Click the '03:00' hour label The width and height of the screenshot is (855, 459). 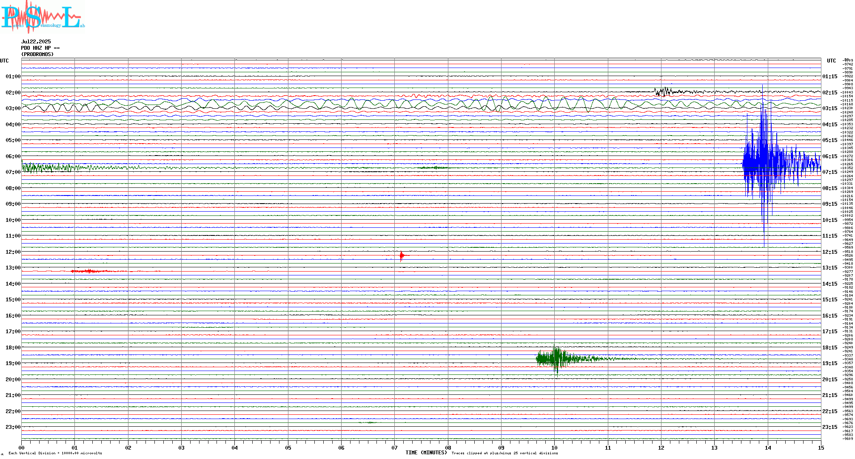click(x=13, y=108)
